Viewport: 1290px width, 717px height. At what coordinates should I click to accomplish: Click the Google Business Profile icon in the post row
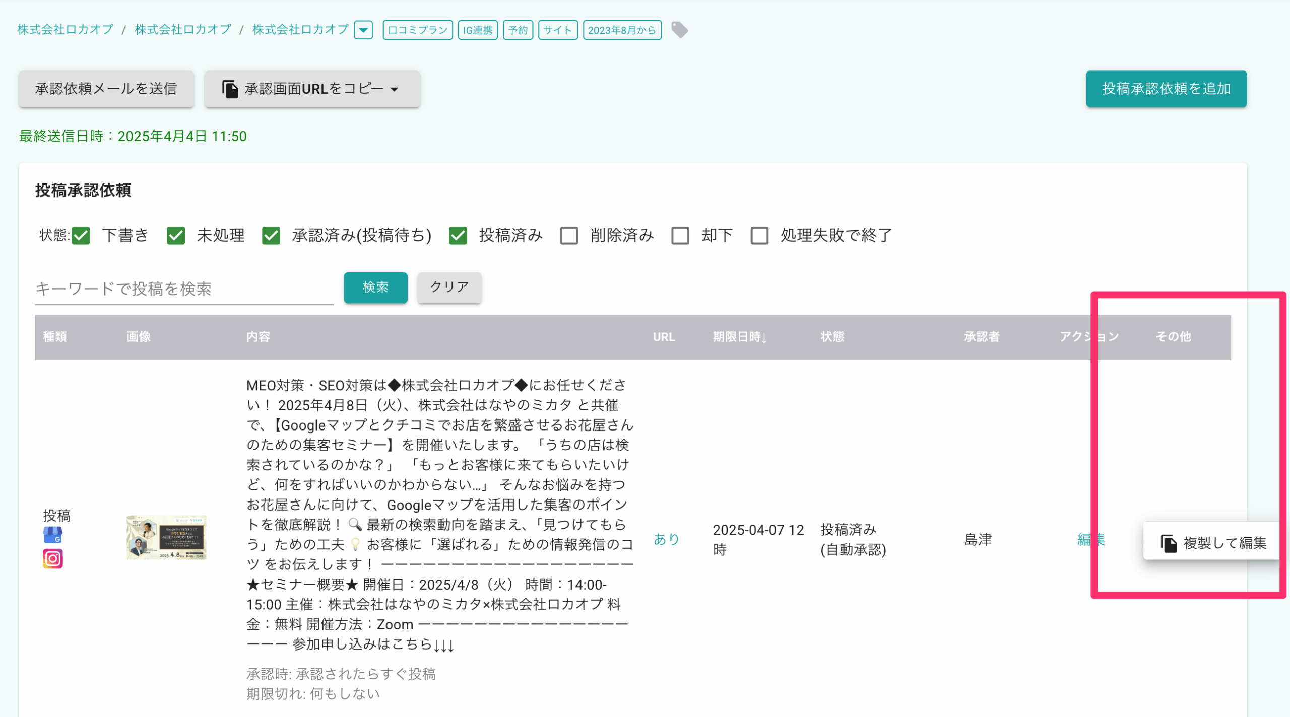52,535
